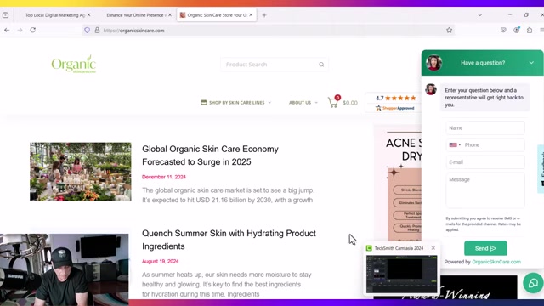Click the floating green chat bubble icon

click(533, 283)
